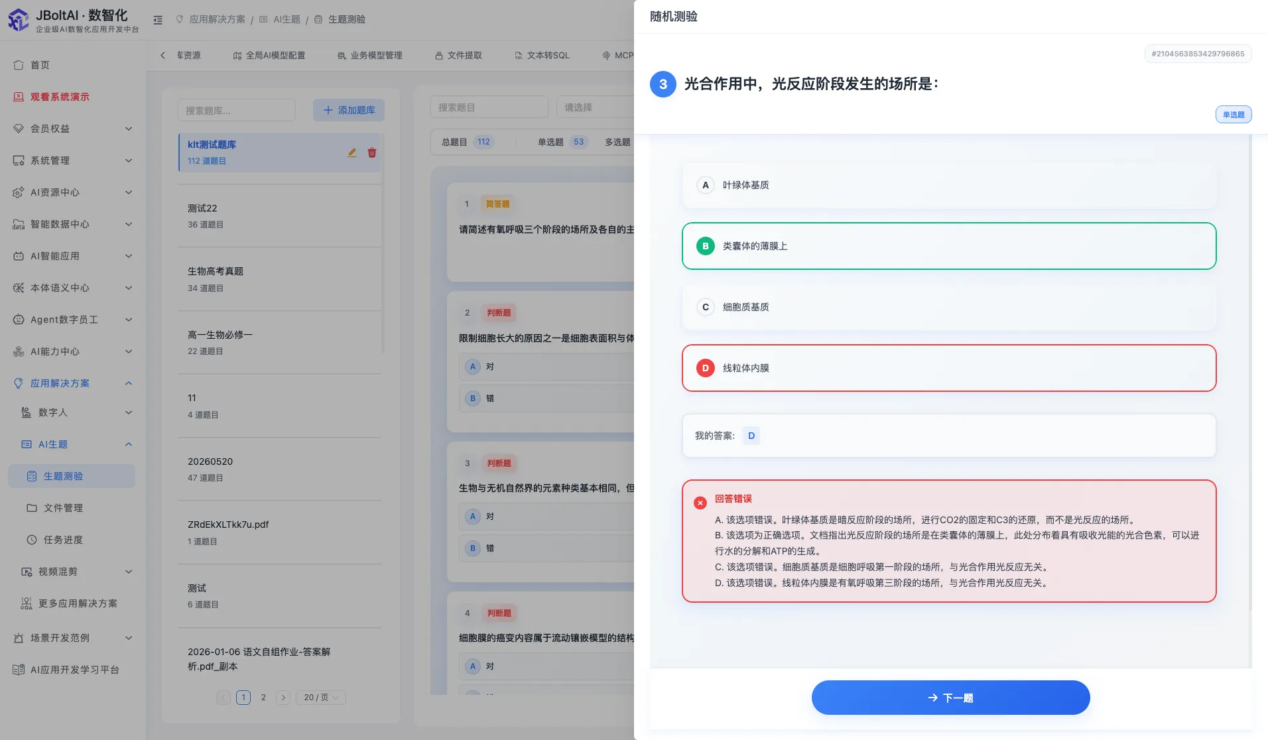Select answer option B 类囊体的薄膜上

point(949,246)
